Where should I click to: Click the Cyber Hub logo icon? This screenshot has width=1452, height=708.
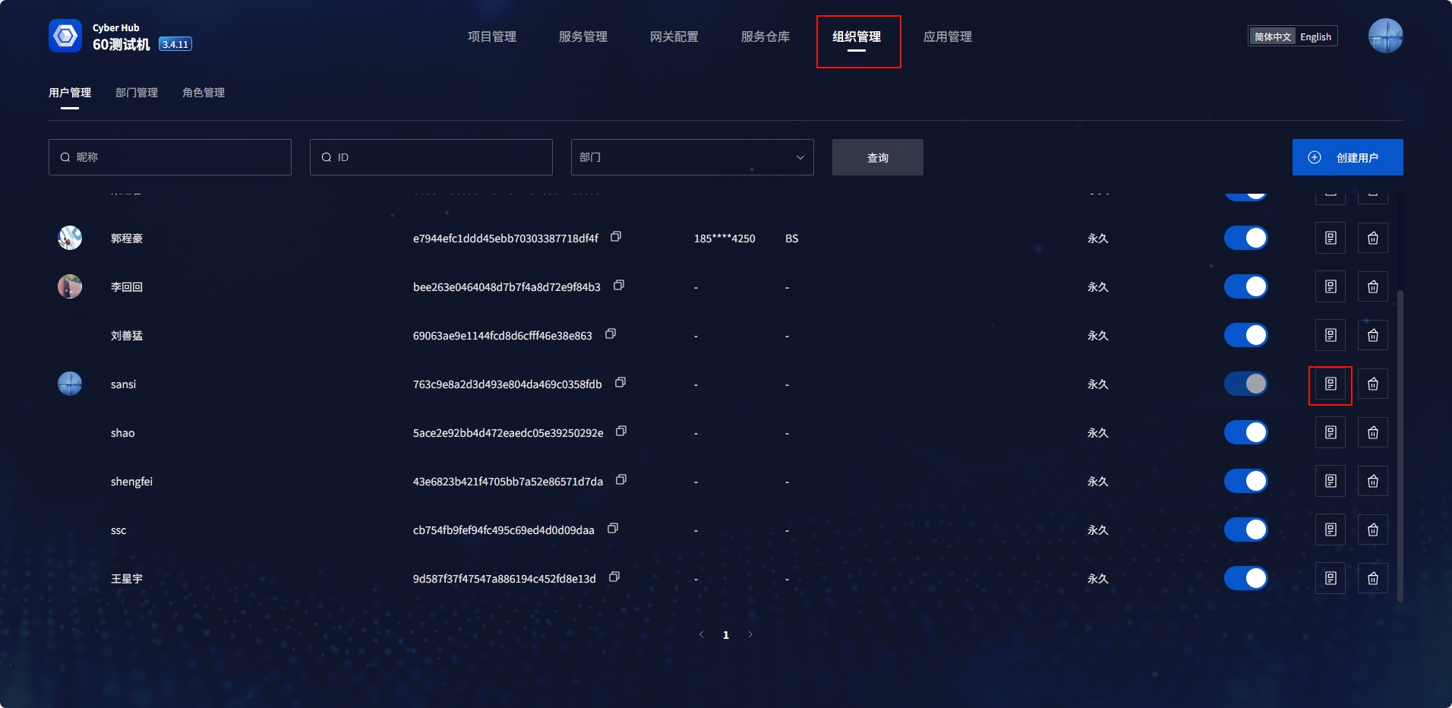coord(65,36)
